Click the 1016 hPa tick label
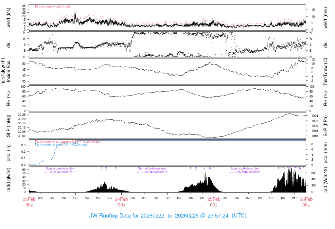This screenshot has height=229, width=335. coord(315,136)
